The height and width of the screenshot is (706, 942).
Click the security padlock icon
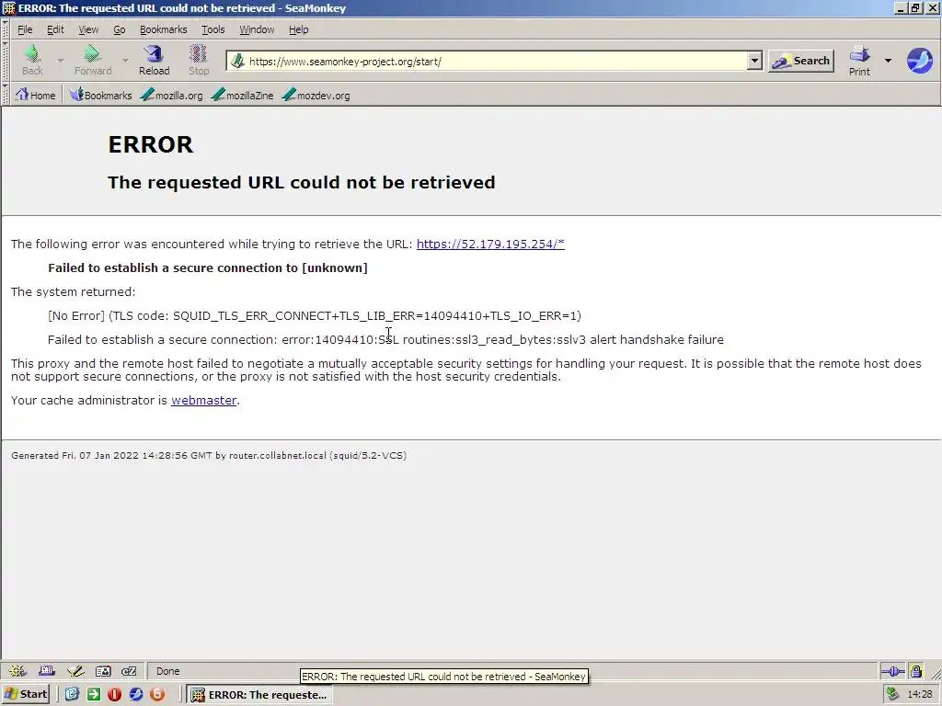pos(915,671)
